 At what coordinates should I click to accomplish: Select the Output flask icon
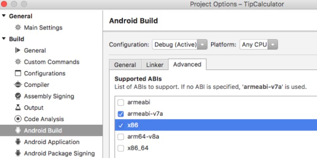[x=18, y=108]
